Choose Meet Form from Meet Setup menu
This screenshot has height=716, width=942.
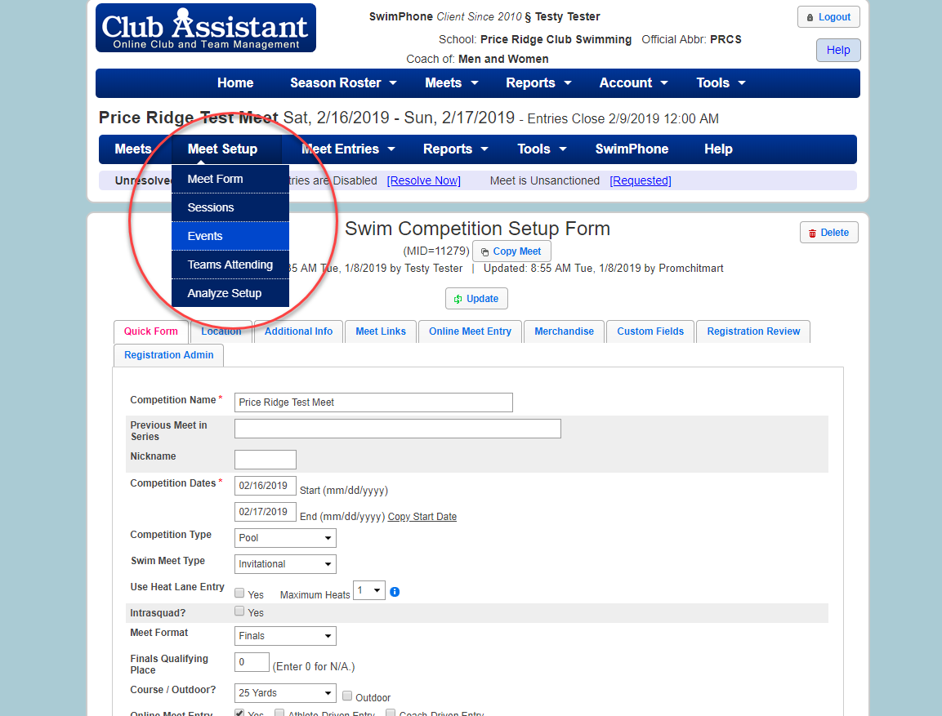230,179
